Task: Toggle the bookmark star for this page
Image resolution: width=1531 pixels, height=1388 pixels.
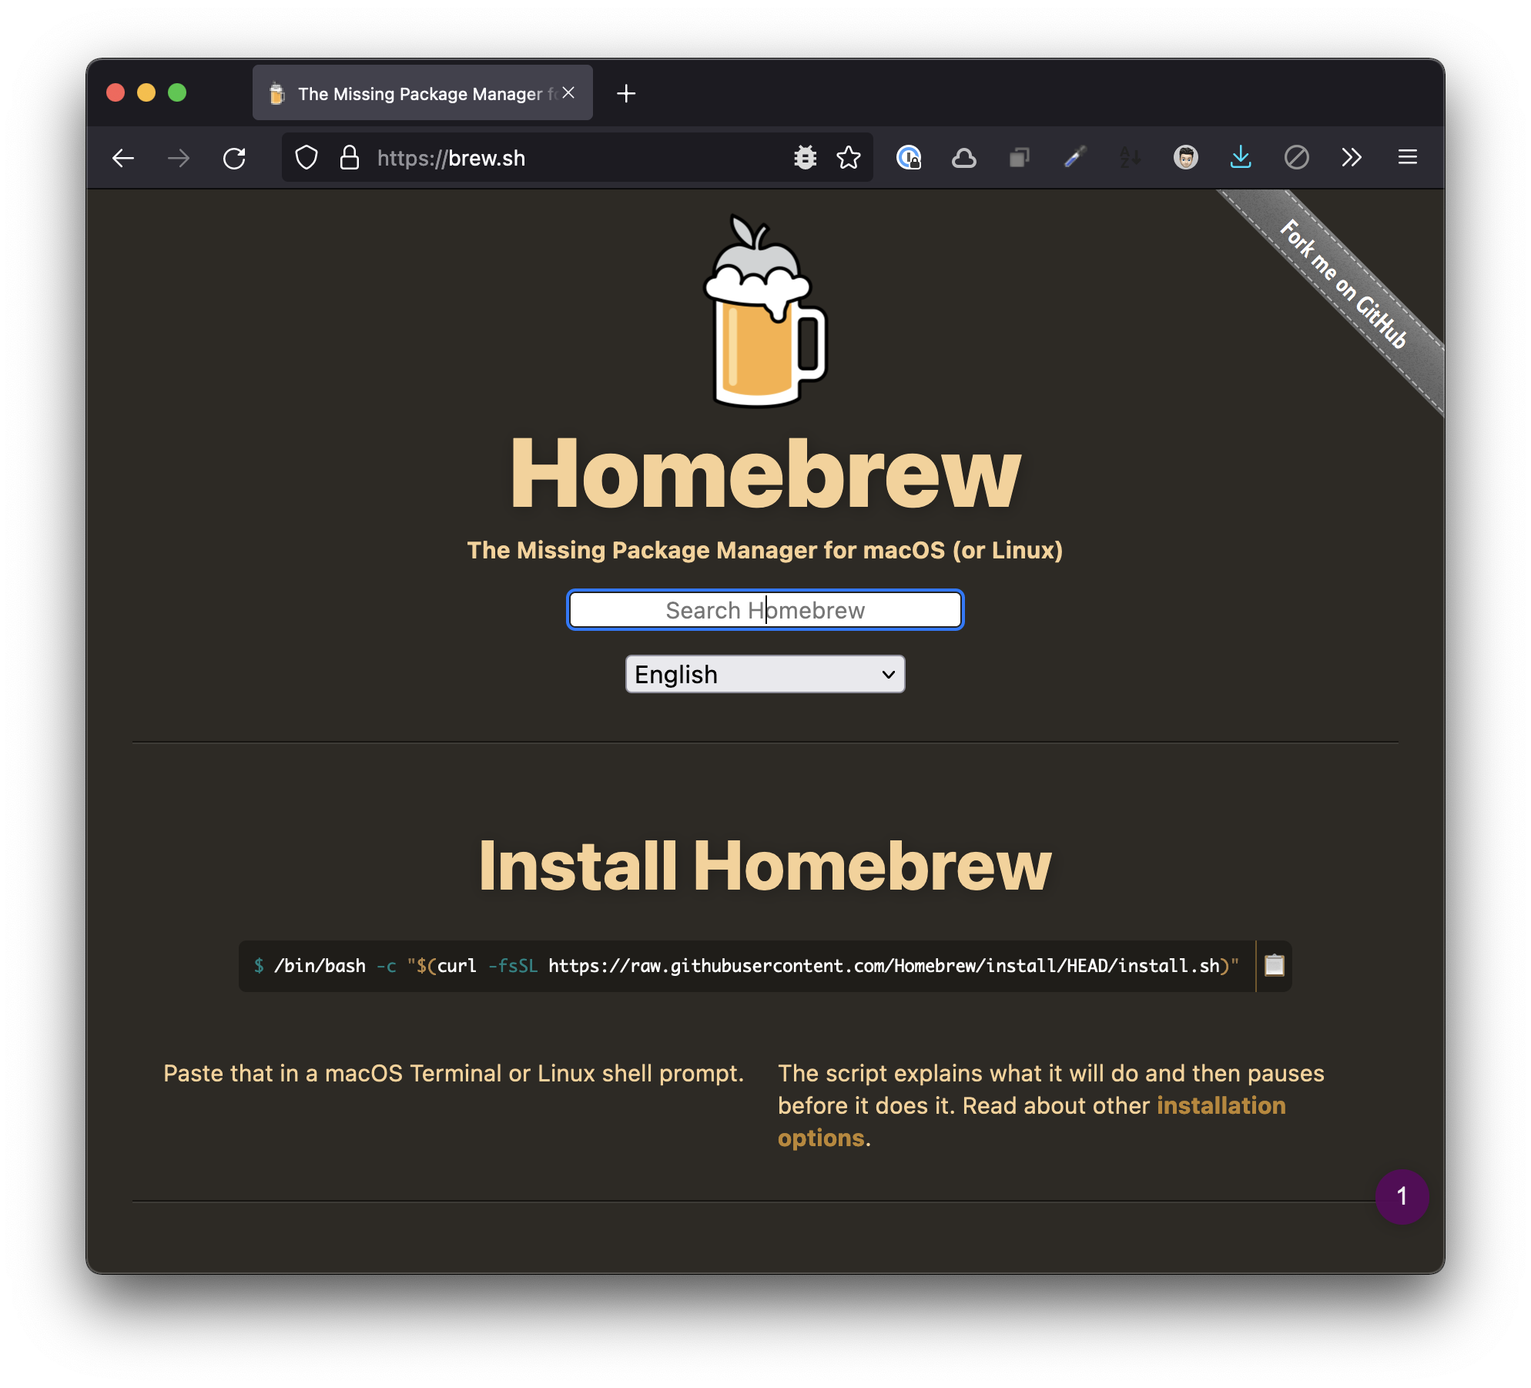Action: (848, 158)
